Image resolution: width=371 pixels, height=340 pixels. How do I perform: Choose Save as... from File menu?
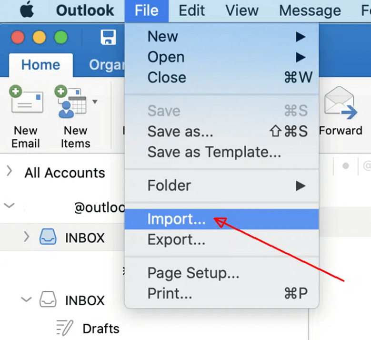point(221,131)
